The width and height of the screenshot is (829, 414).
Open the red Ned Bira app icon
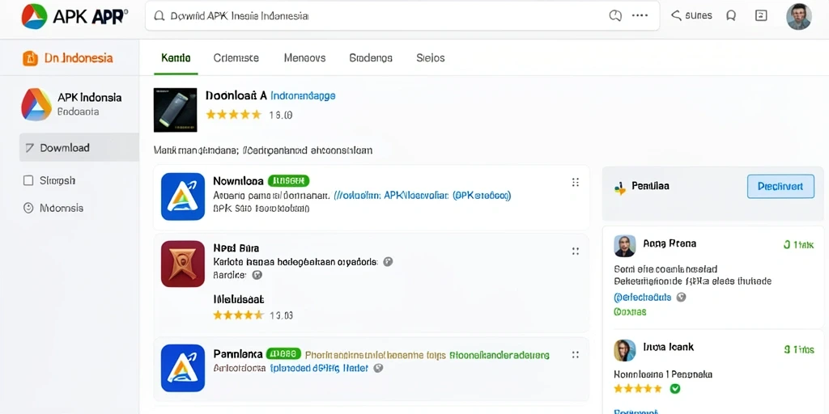point(182,264)
